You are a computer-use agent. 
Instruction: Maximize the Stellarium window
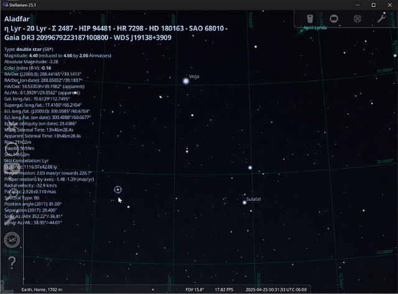tap(373, 5)
